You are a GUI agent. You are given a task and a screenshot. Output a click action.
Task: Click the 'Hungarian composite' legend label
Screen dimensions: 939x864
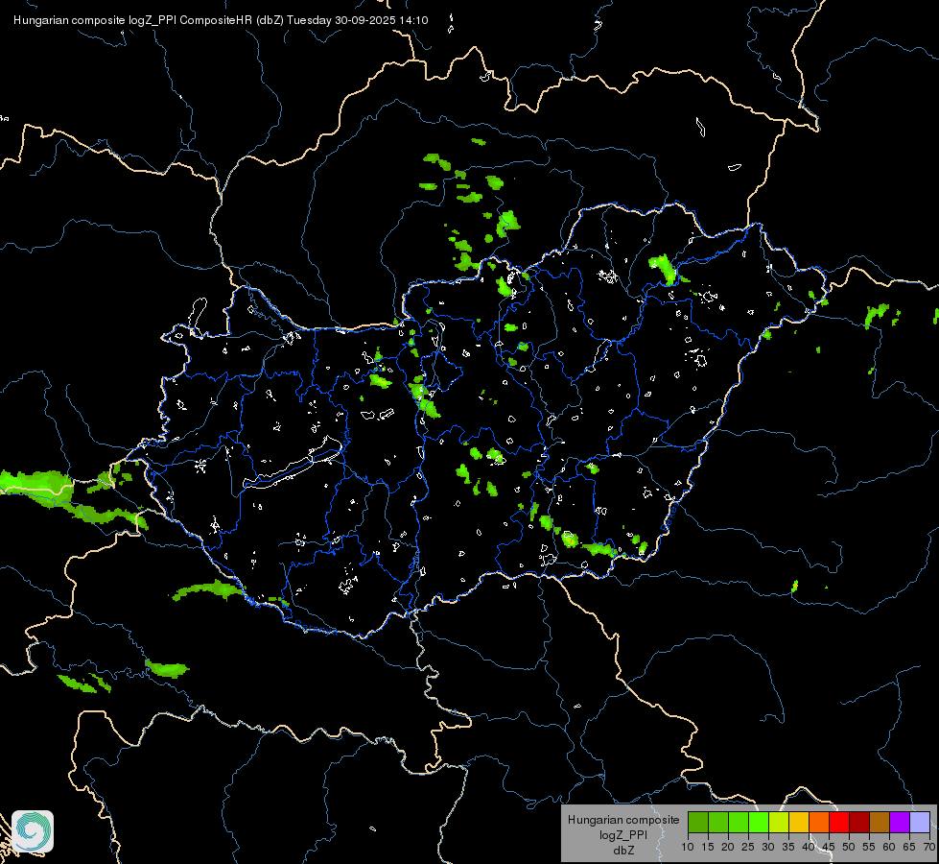[623, 820]
